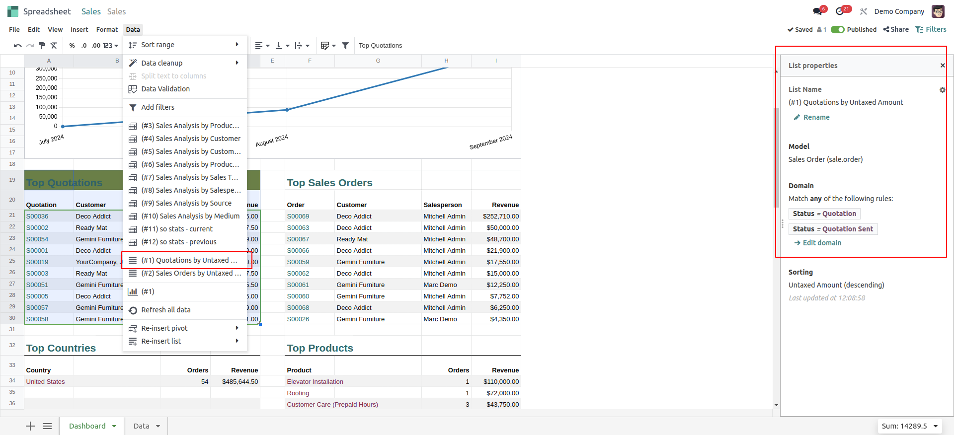Viewport: 954px width, 435px height.
Task: Expand Sort range submenu
Action: click(x=184, y=45)
